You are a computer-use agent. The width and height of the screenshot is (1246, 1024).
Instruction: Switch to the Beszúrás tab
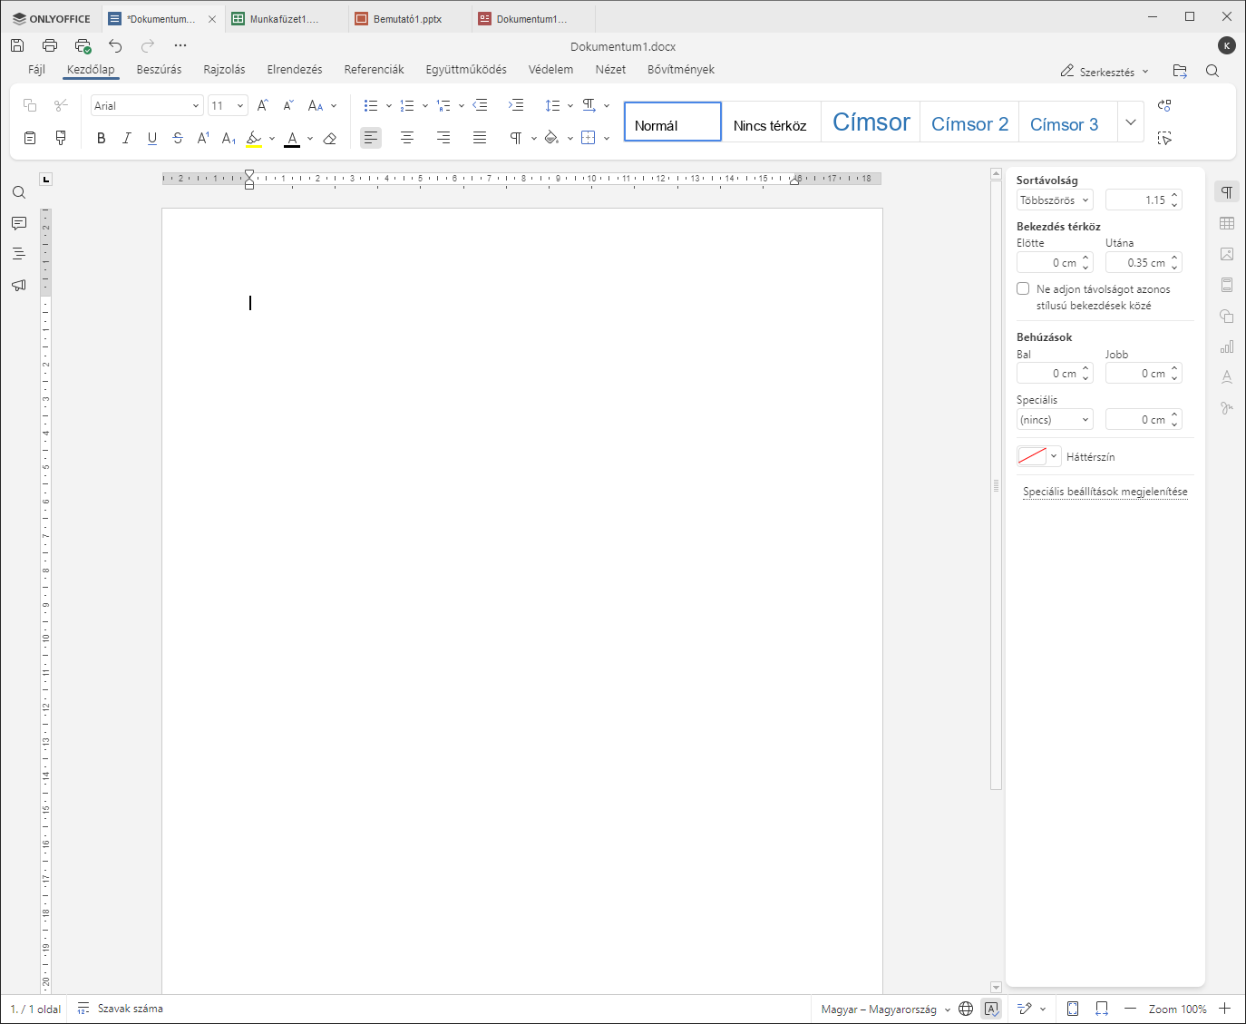159,69
